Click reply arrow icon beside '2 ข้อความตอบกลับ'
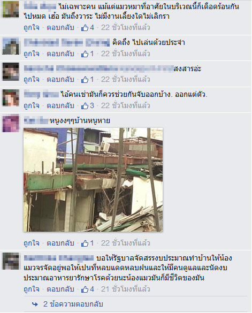 click(x=35, y=304)
